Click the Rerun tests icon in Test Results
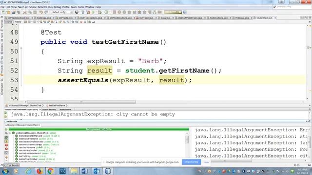The image size is (312, 175). (6, 129)
